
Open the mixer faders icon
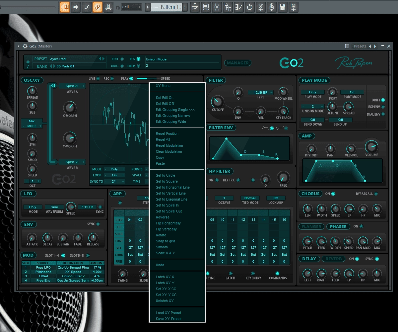(217, 7)
